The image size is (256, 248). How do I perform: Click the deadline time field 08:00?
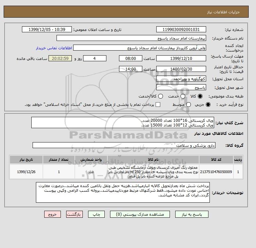click(x=131, y=58)
